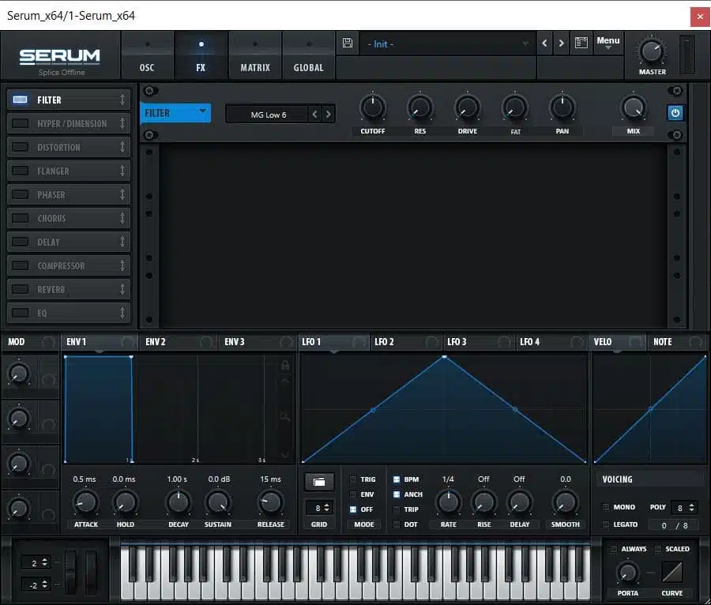This screenshot has height=605, width=711.
Task: Enable the Flanger effect toggle
Action: (x=20, y=171)
